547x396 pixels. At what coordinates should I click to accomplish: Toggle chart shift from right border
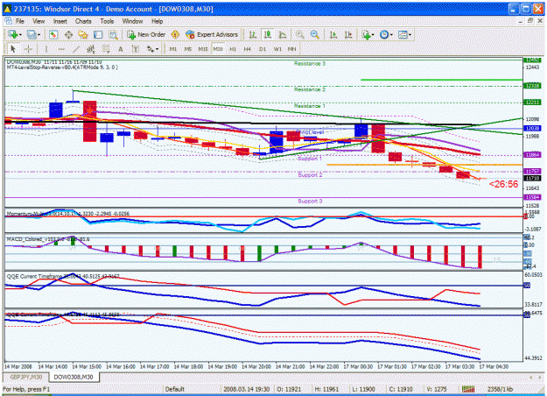click(348, 34)
